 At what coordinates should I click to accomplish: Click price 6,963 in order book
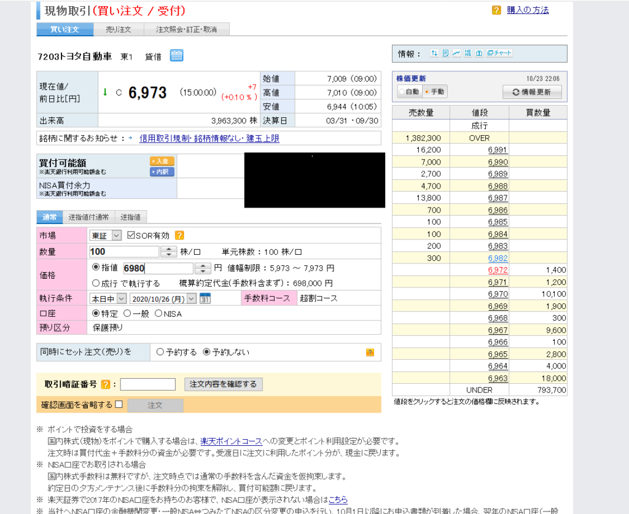[x=498, y=378]
